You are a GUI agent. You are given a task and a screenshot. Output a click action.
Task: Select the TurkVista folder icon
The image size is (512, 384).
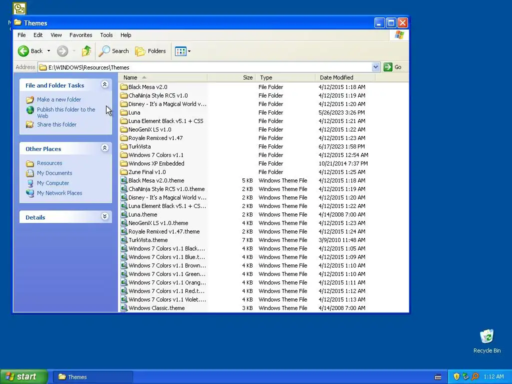tap(124, 146)
